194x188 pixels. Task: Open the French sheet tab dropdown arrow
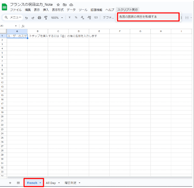[x=40, y=183]
